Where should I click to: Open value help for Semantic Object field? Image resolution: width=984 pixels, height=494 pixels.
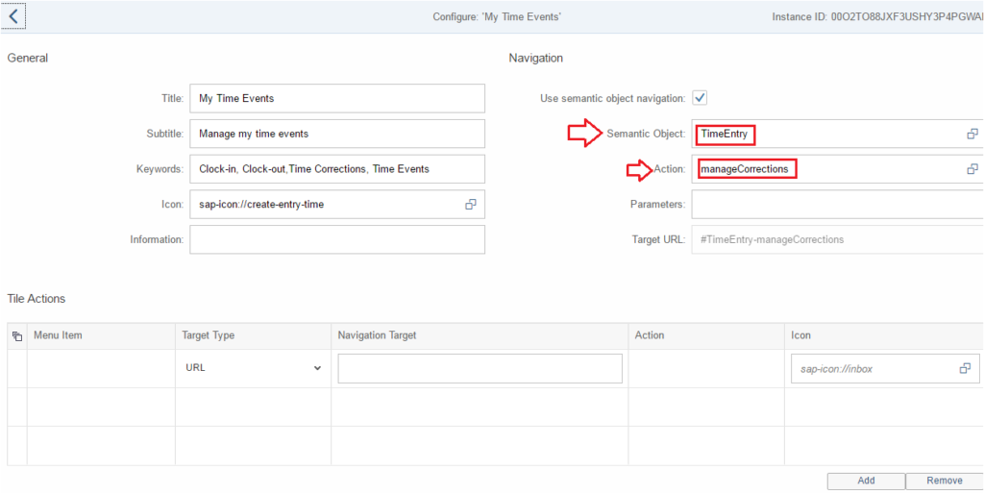(x=972, y=134)
